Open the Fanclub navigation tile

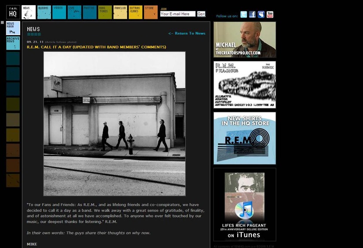tap(120, 12)
